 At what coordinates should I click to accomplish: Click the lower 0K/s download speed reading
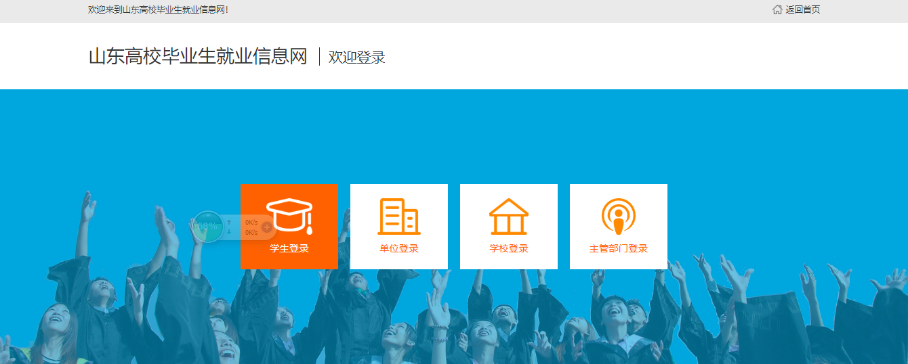point(251,232)
